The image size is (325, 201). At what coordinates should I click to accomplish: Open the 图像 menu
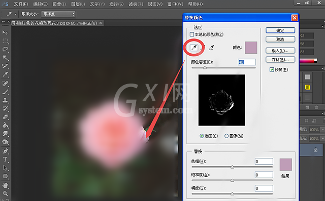(x=59, y=4)
